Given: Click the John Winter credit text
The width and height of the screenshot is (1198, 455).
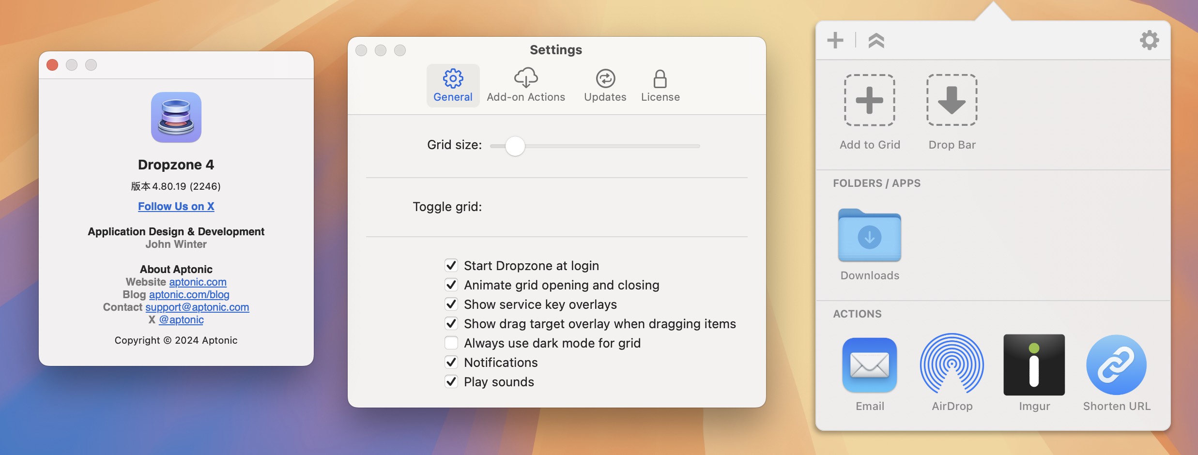Looking at the screenshot, I should coord(176,244).
